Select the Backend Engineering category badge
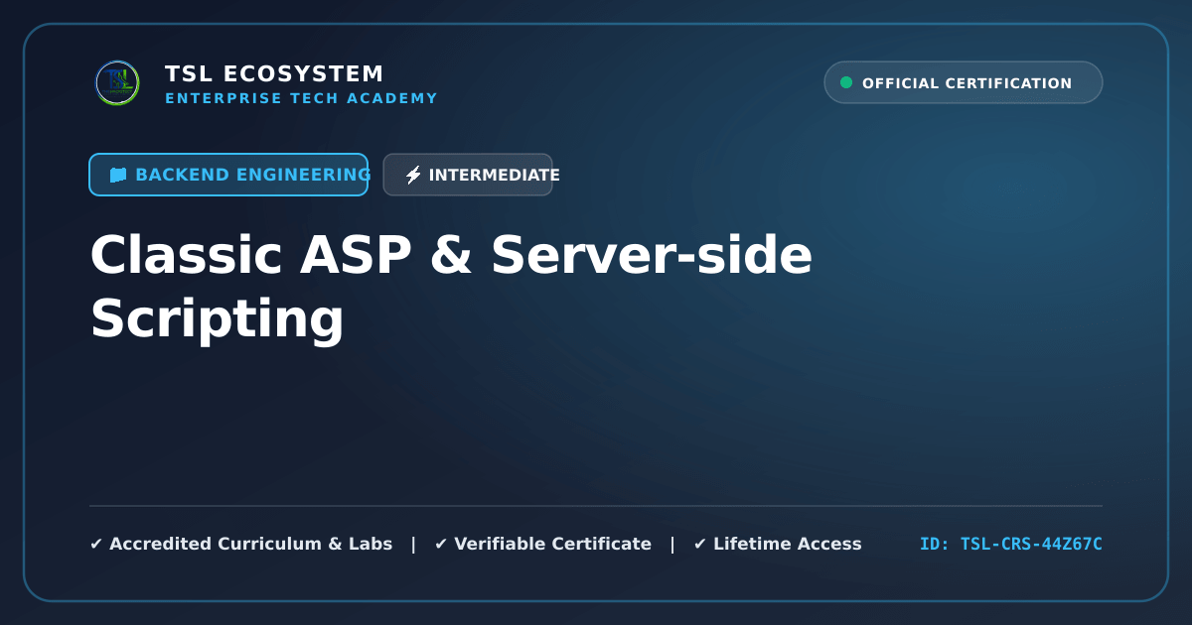1192x625 pixels. [x=228, y=175]
